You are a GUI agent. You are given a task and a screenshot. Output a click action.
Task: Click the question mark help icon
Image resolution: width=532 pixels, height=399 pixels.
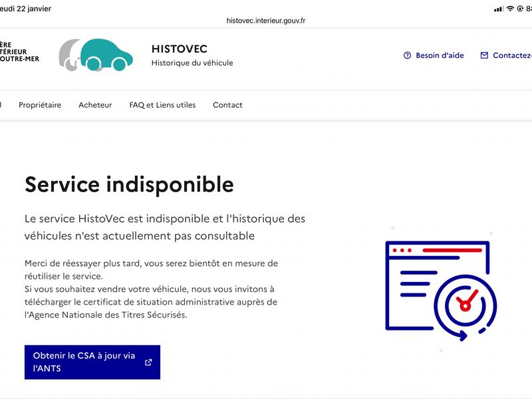pyautogui.click(x=408, y=56)
